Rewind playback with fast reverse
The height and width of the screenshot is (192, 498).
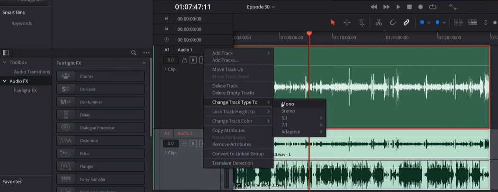(374, 7)
